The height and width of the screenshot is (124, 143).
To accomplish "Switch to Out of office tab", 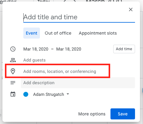I will (58, 33).
